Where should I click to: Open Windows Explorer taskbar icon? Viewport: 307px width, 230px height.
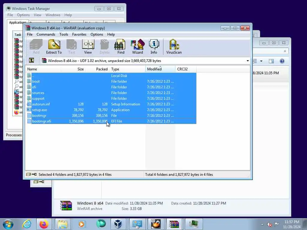coord(62,224)
